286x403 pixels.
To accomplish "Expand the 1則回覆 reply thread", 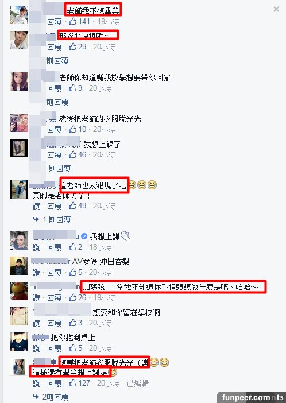I will [57, 220].
